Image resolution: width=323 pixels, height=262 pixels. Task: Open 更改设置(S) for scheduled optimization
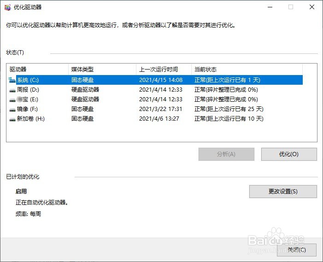[283, 192]
